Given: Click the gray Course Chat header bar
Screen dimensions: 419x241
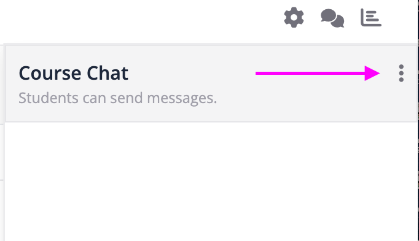Looking at the screenshot, I should click(x=211, y=83).
